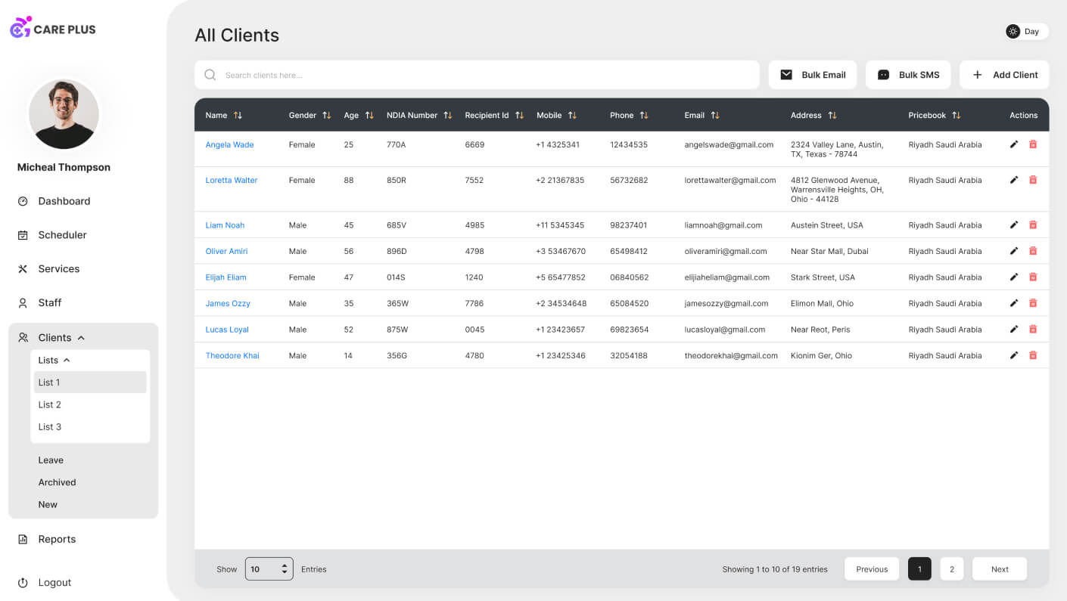Click the Bulk Email button
This screenshot has height=601, width=1067.
pyautogui.click(x=813, y=75)
